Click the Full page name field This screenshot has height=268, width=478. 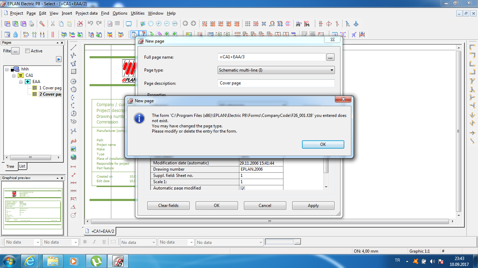point(272,57)
